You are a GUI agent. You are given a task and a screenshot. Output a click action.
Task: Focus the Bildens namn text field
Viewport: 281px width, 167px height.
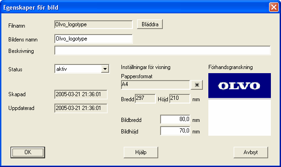[93, 39]
